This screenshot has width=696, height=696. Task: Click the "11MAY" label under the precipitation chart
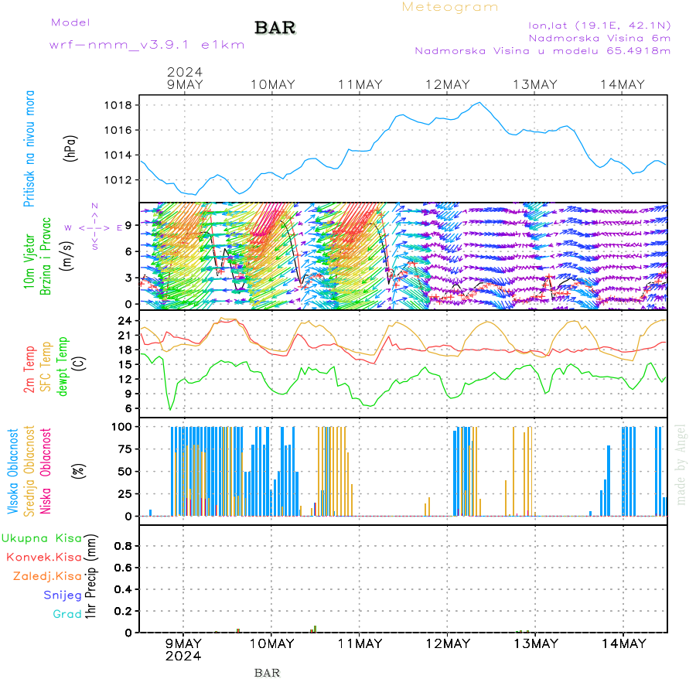pyautogui.click(x=360, y=643)
